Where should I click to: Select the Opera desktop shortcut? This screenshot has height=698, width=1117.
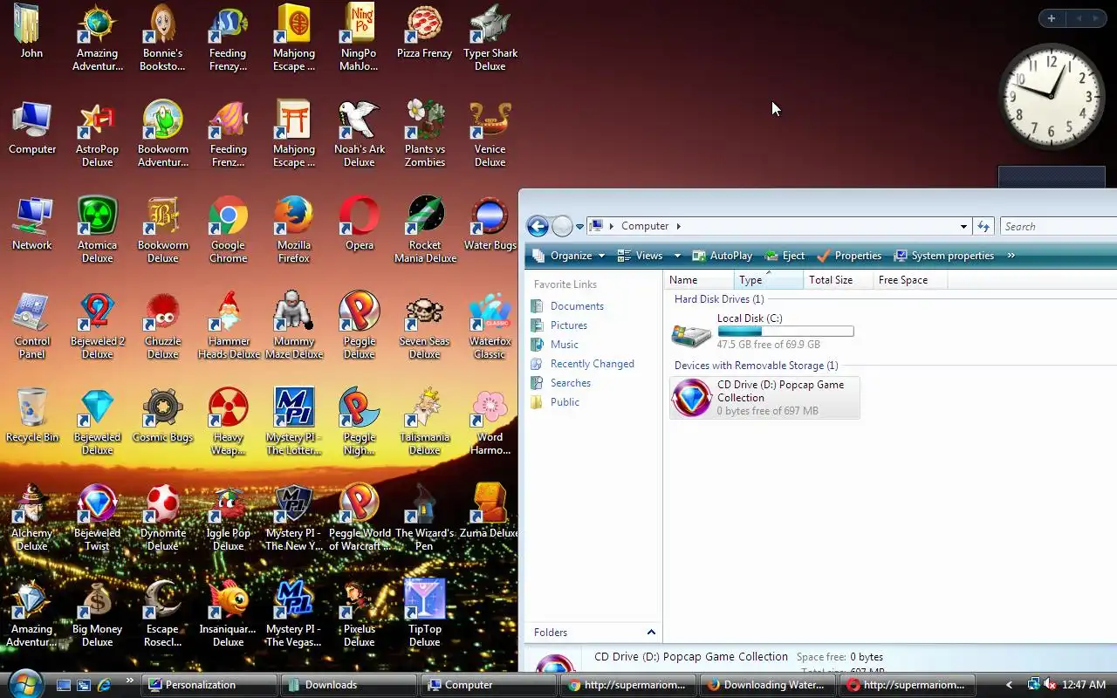[x=360, y=222]
